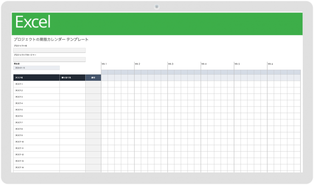The width and height of the screenshot is (314, 185).
Task: Click the プロジェクト名 label
Action: coord(20,46)
